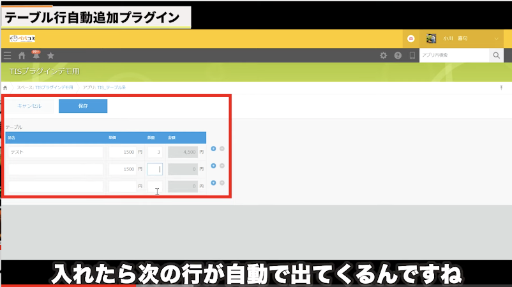Open the settings gear icon
This screenshot has height=287, width=512.
tap(384, 55)
